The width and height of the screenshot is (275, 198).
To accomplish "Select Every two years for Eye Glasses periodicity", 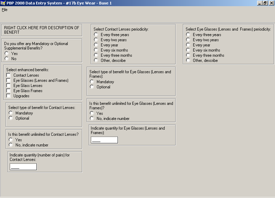I will [188, 40].
